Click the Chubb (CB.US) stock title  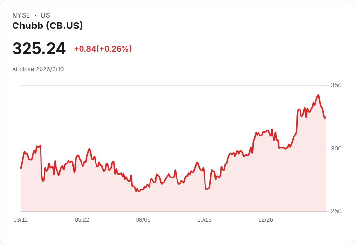pyautogui.click(x=47, y=26)
